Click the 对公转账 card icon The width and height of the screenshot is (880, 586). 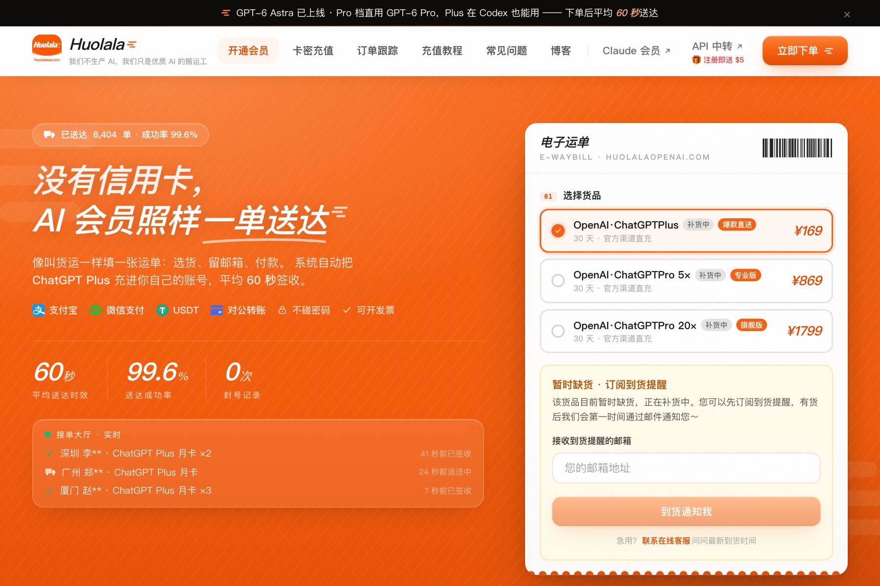click(x=217, y=310)
